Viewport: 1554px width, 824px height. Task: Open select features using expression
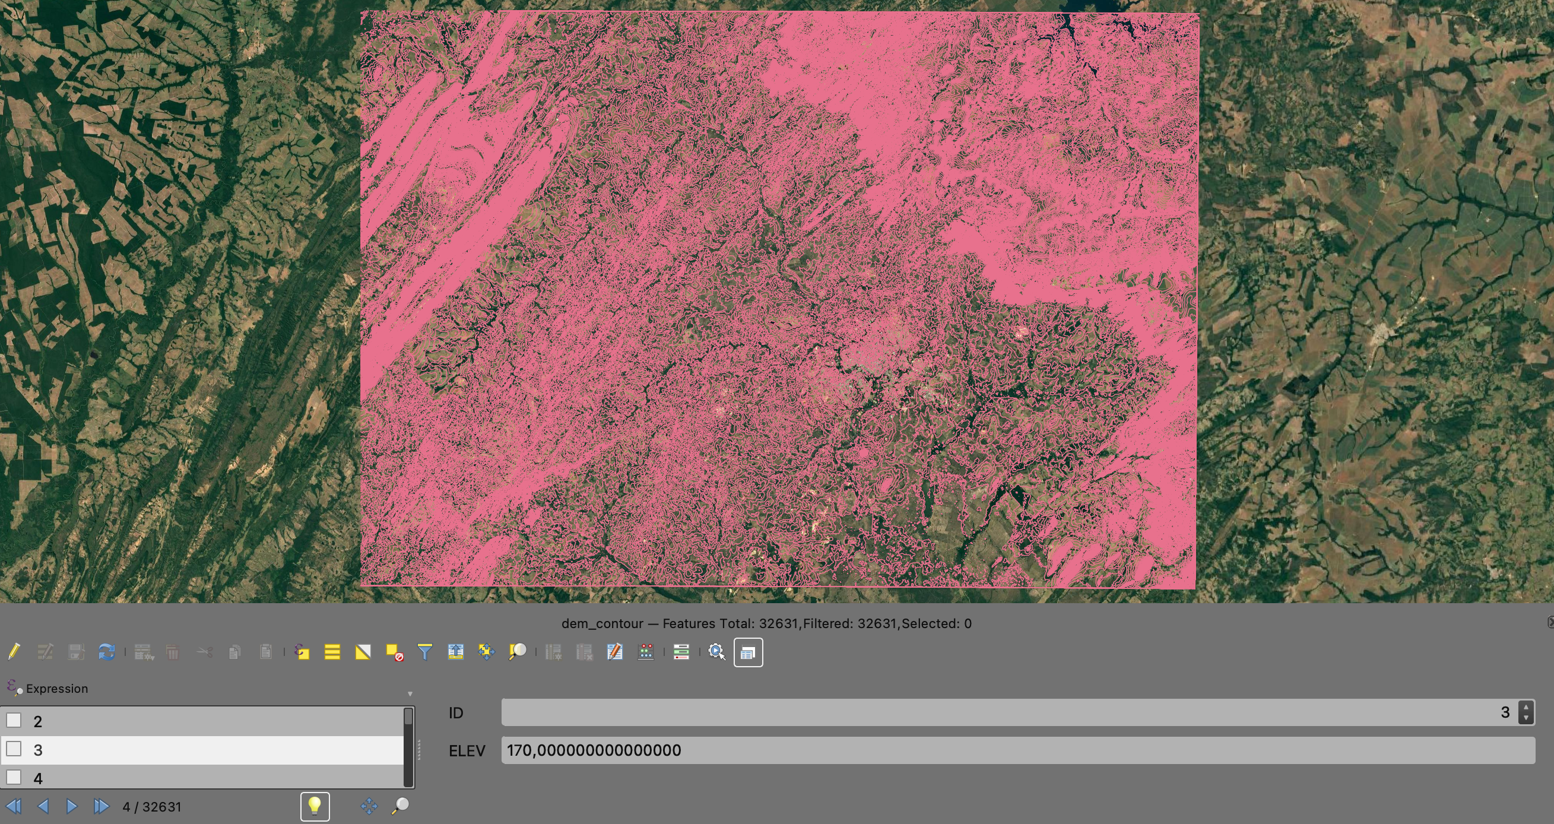pos(302,652)
